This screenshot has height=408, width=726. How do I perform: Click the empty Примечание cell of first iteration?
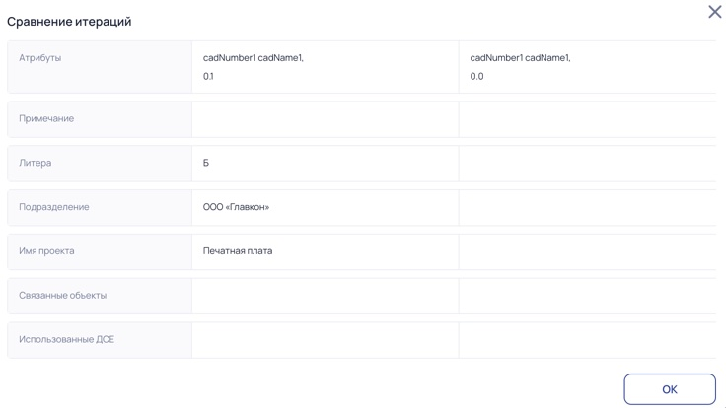point(326,119)
